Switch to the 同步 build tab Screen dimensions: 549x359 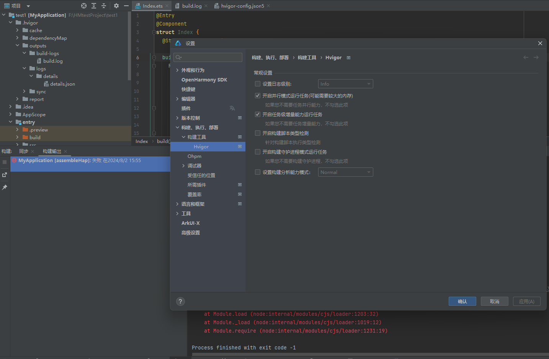click(x=24, y=151)
